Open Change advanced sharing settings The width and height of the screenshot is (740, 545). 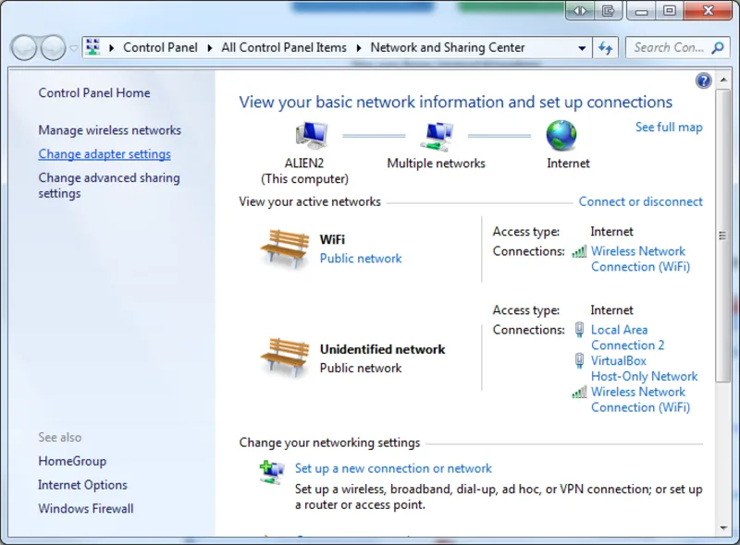(x=109, y=186)
